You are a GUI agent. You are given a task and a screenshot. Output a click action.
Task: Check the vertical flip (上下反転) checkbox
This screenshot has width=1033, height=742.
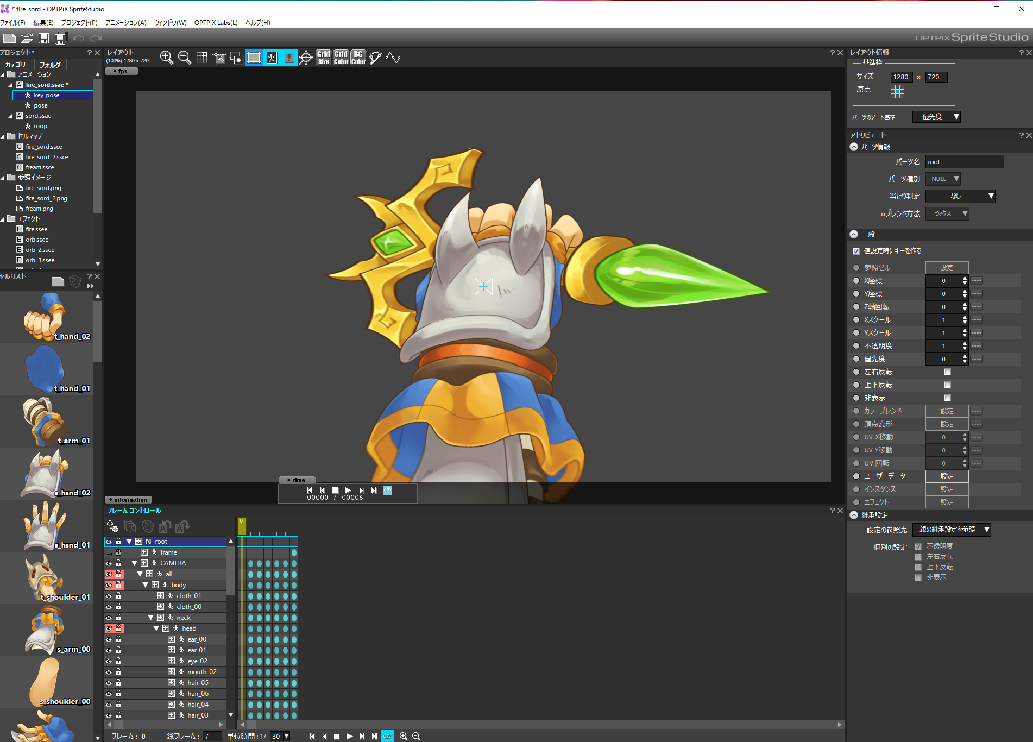click(947, 385)
